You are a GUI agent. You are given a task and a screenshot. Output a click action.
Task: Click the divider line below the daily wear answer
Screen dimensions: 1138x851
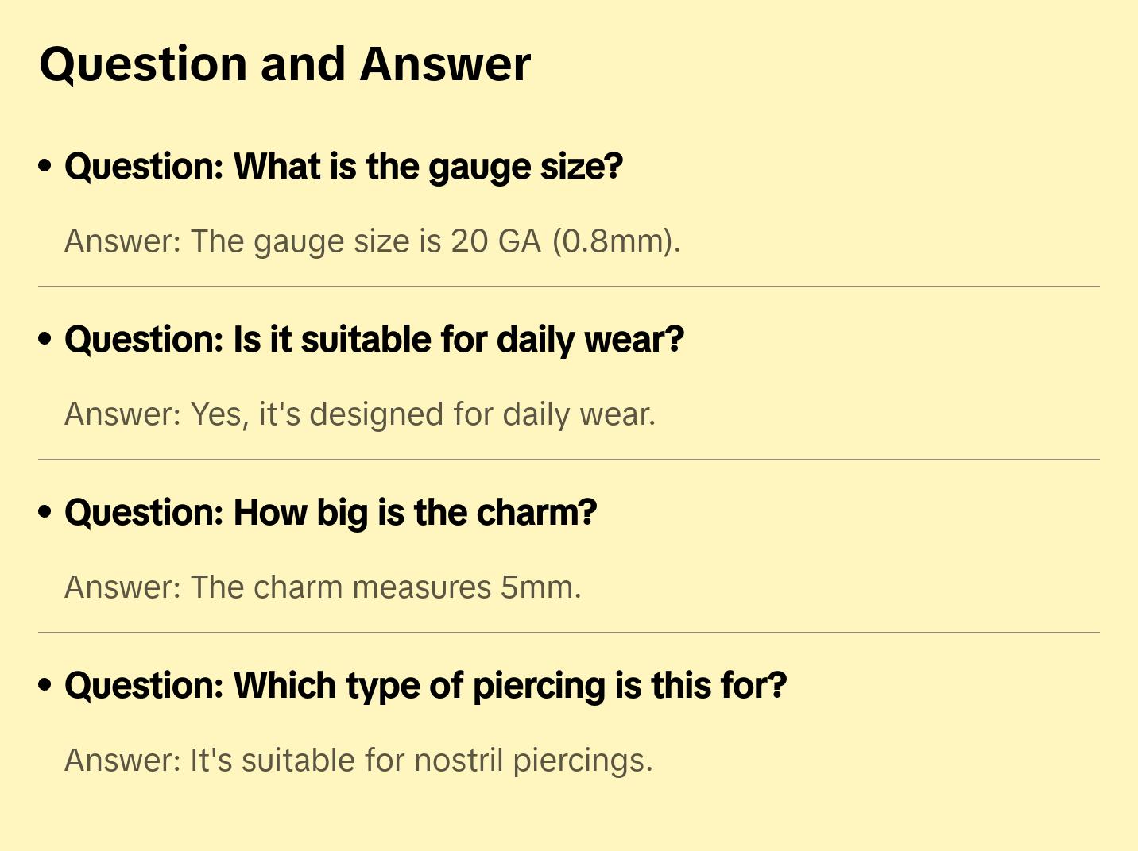click(568, 460)
